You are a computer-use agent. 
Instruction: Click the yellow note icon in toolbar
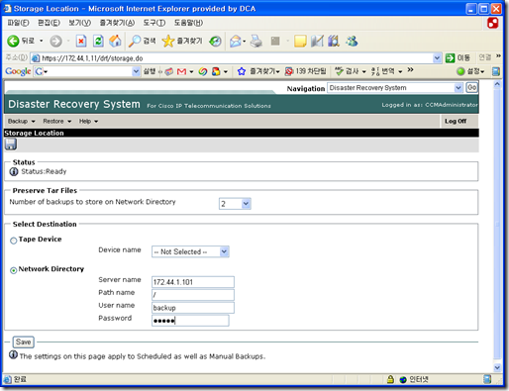click(x=300, y=42)
